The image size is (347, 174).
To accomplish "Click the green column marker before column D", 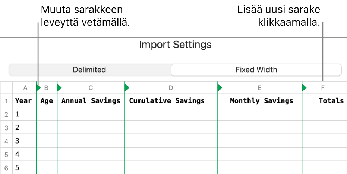I will tap(127, 88).
